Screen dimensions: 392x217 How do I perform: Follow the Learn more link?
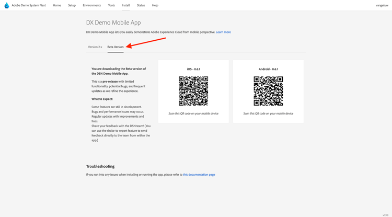(223, 32)
